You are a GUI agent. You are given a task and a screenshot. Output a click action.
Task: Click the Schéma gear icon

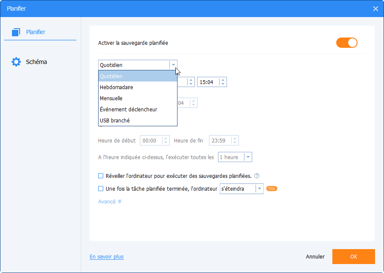pyautogui.click(x=16, y=62)
